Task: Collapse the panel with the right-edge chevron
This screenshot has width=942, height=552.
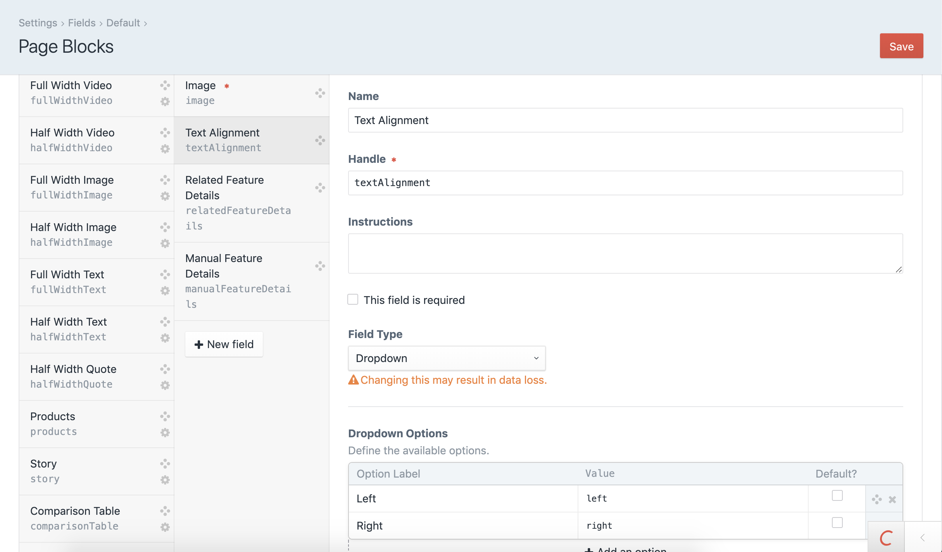Action: point(922,538)
